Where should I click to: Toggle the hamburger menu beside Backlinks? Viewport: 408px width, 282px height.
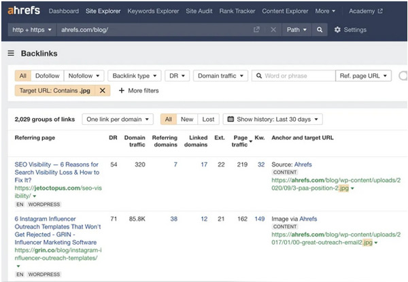(x=11, y=53)
